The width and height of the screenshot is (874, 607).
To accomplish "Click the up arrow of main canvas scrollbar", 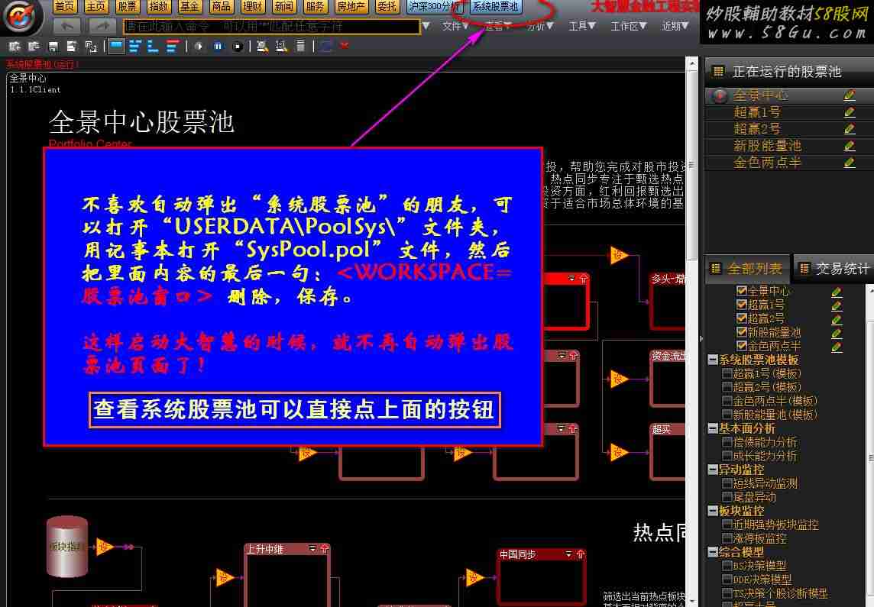I will [691, 63].
